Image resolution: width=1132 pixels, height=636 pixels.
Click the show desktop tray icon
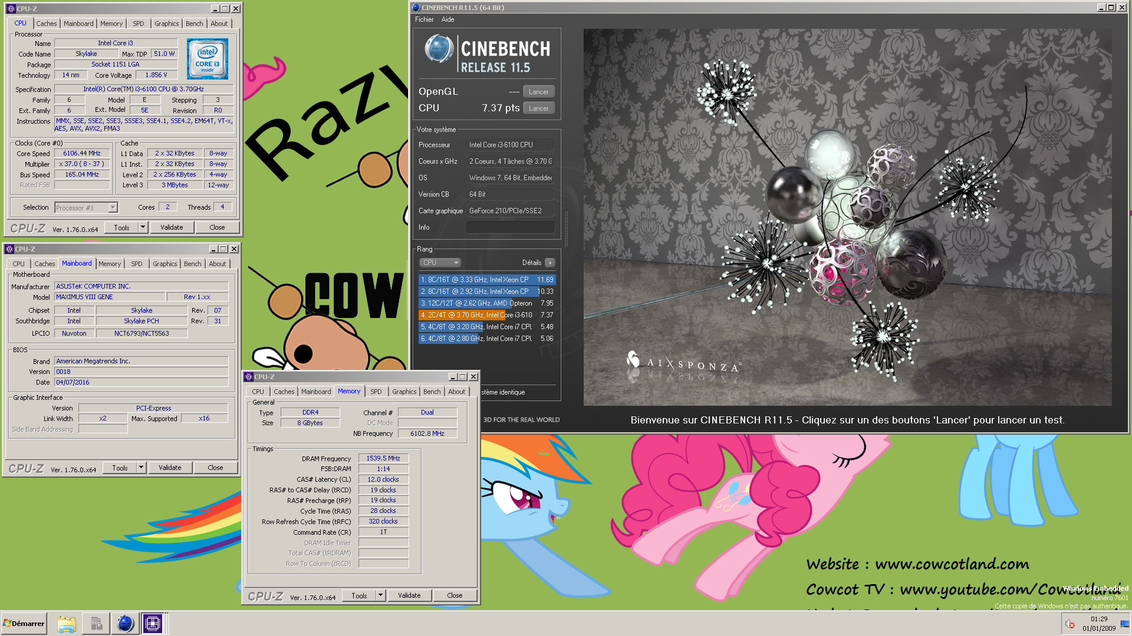click(1125, 624)
